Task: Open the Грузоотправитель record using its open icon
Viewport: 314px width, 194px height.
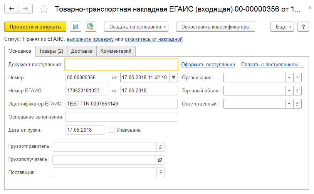Action: pos(160,147)
